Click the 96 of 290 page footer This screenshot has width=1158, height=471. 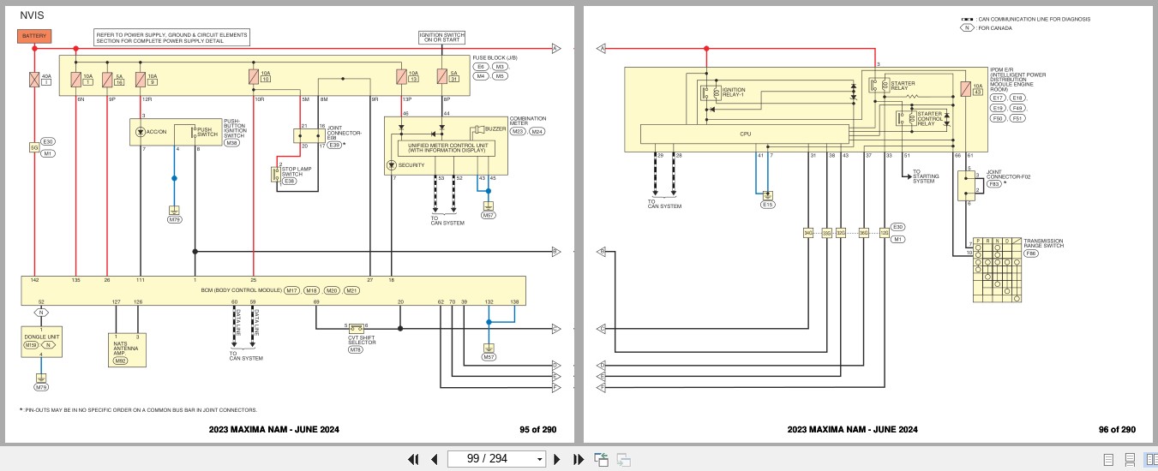coord(1117,430)
